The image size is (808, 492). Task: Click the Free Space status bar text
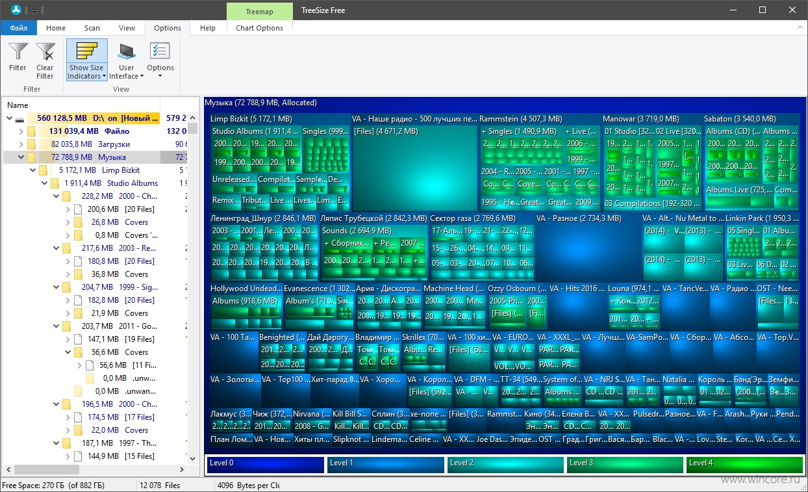pyautogui.click(x=53, y=485)
